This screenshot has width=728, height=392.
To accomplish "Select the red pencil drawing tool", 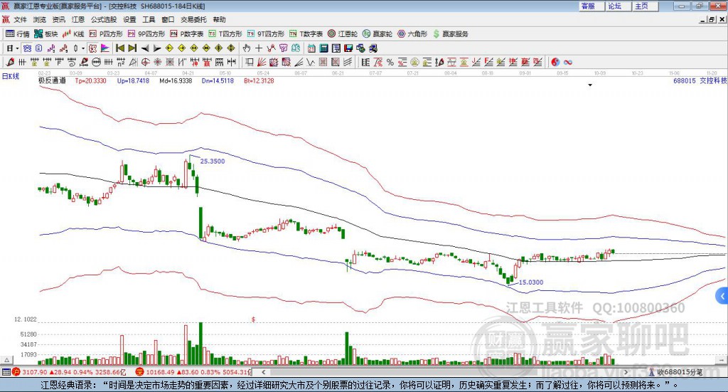I will (x=10, y=62).
